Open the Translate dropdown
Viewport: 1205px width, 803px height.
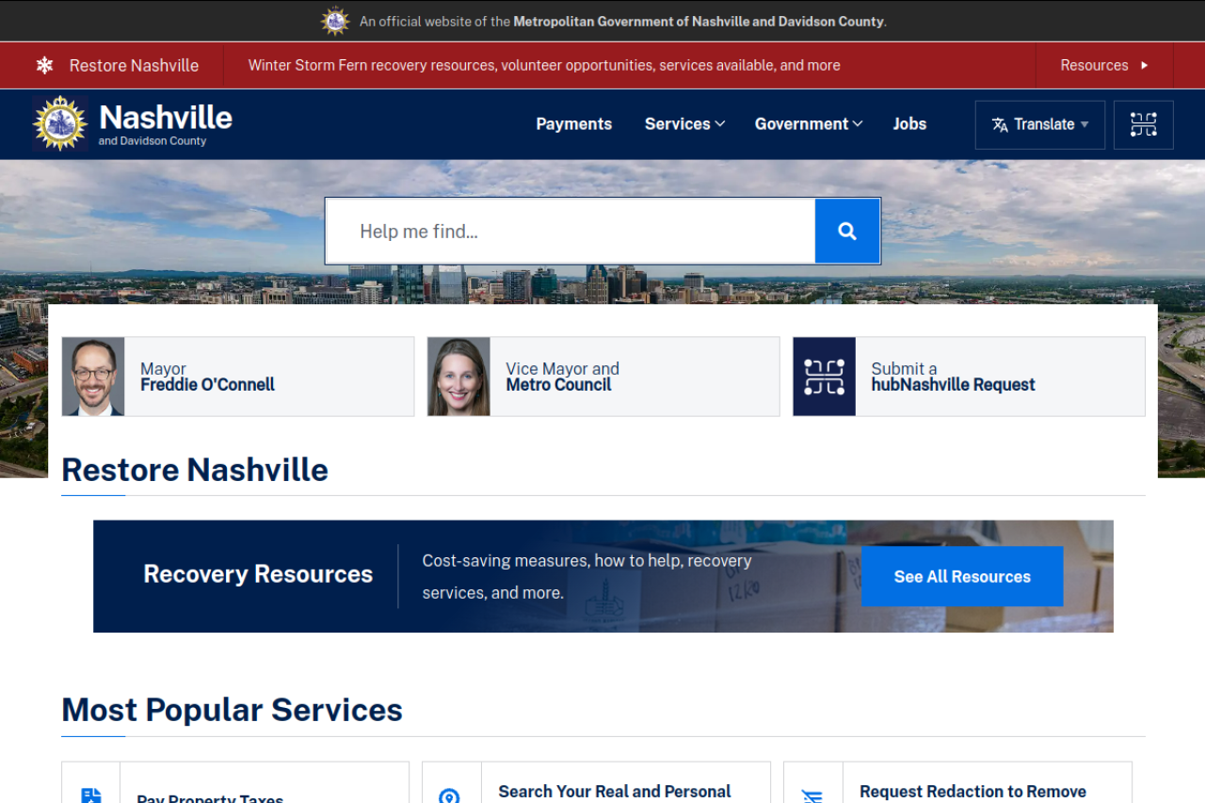point(1040,124)
